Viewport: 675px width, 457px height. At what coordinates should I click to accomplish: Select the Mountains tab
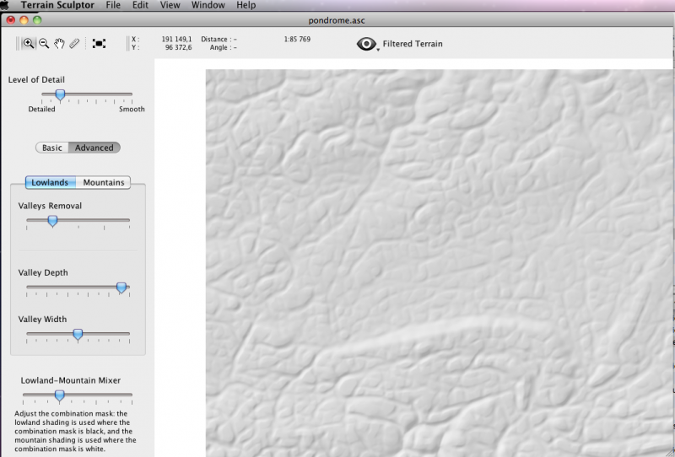103,182
